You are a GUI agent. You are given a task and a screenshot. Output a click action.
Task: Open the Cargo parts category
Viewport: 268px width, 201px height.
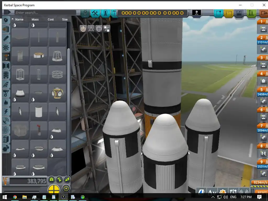click(6, 139)
